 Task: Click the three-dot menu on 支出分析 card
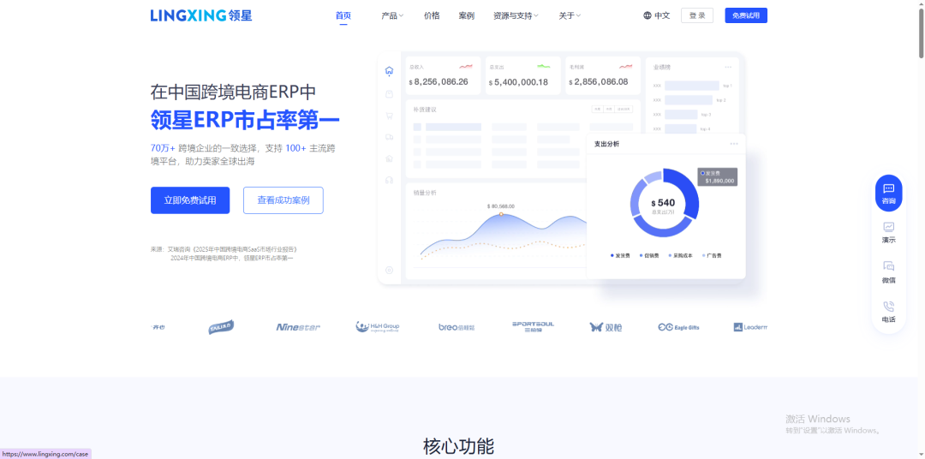[x=734, y=144]
